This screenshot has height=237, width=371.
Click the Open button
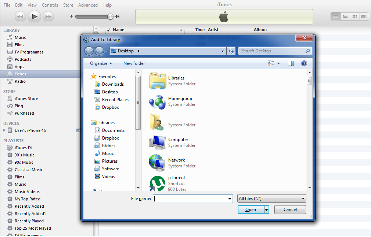[x=251, y=210]
